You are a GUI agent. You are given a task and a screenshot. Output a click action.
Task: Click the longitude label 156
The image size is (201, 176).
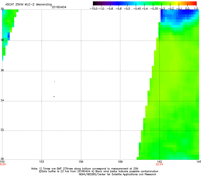pos(81,162)
